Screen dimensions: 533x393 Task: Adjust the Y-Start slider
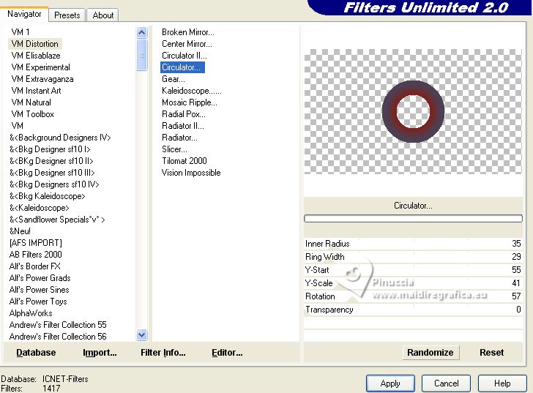point(413,270)
